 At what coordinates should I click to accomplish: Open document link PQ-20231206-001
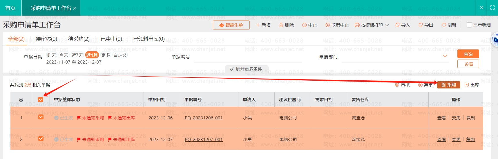click(x=204, y=118)
